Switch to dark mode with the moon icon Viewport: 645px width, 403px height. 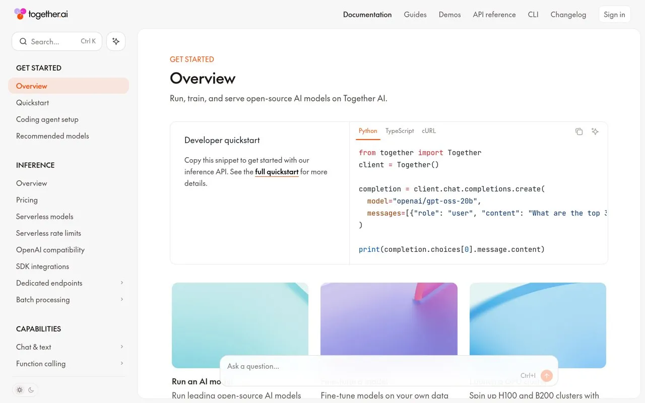(x=31, y=390)
